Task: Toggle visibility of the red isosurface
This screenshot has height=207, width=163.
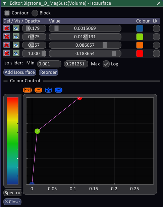Action: [16, 53]
